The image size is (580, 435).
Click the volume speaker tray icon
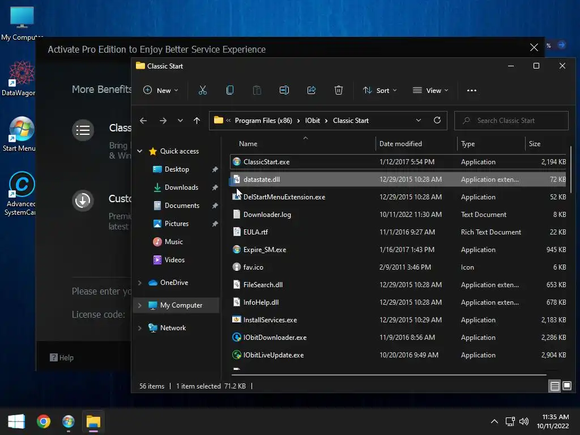click(x=524, y=421)
